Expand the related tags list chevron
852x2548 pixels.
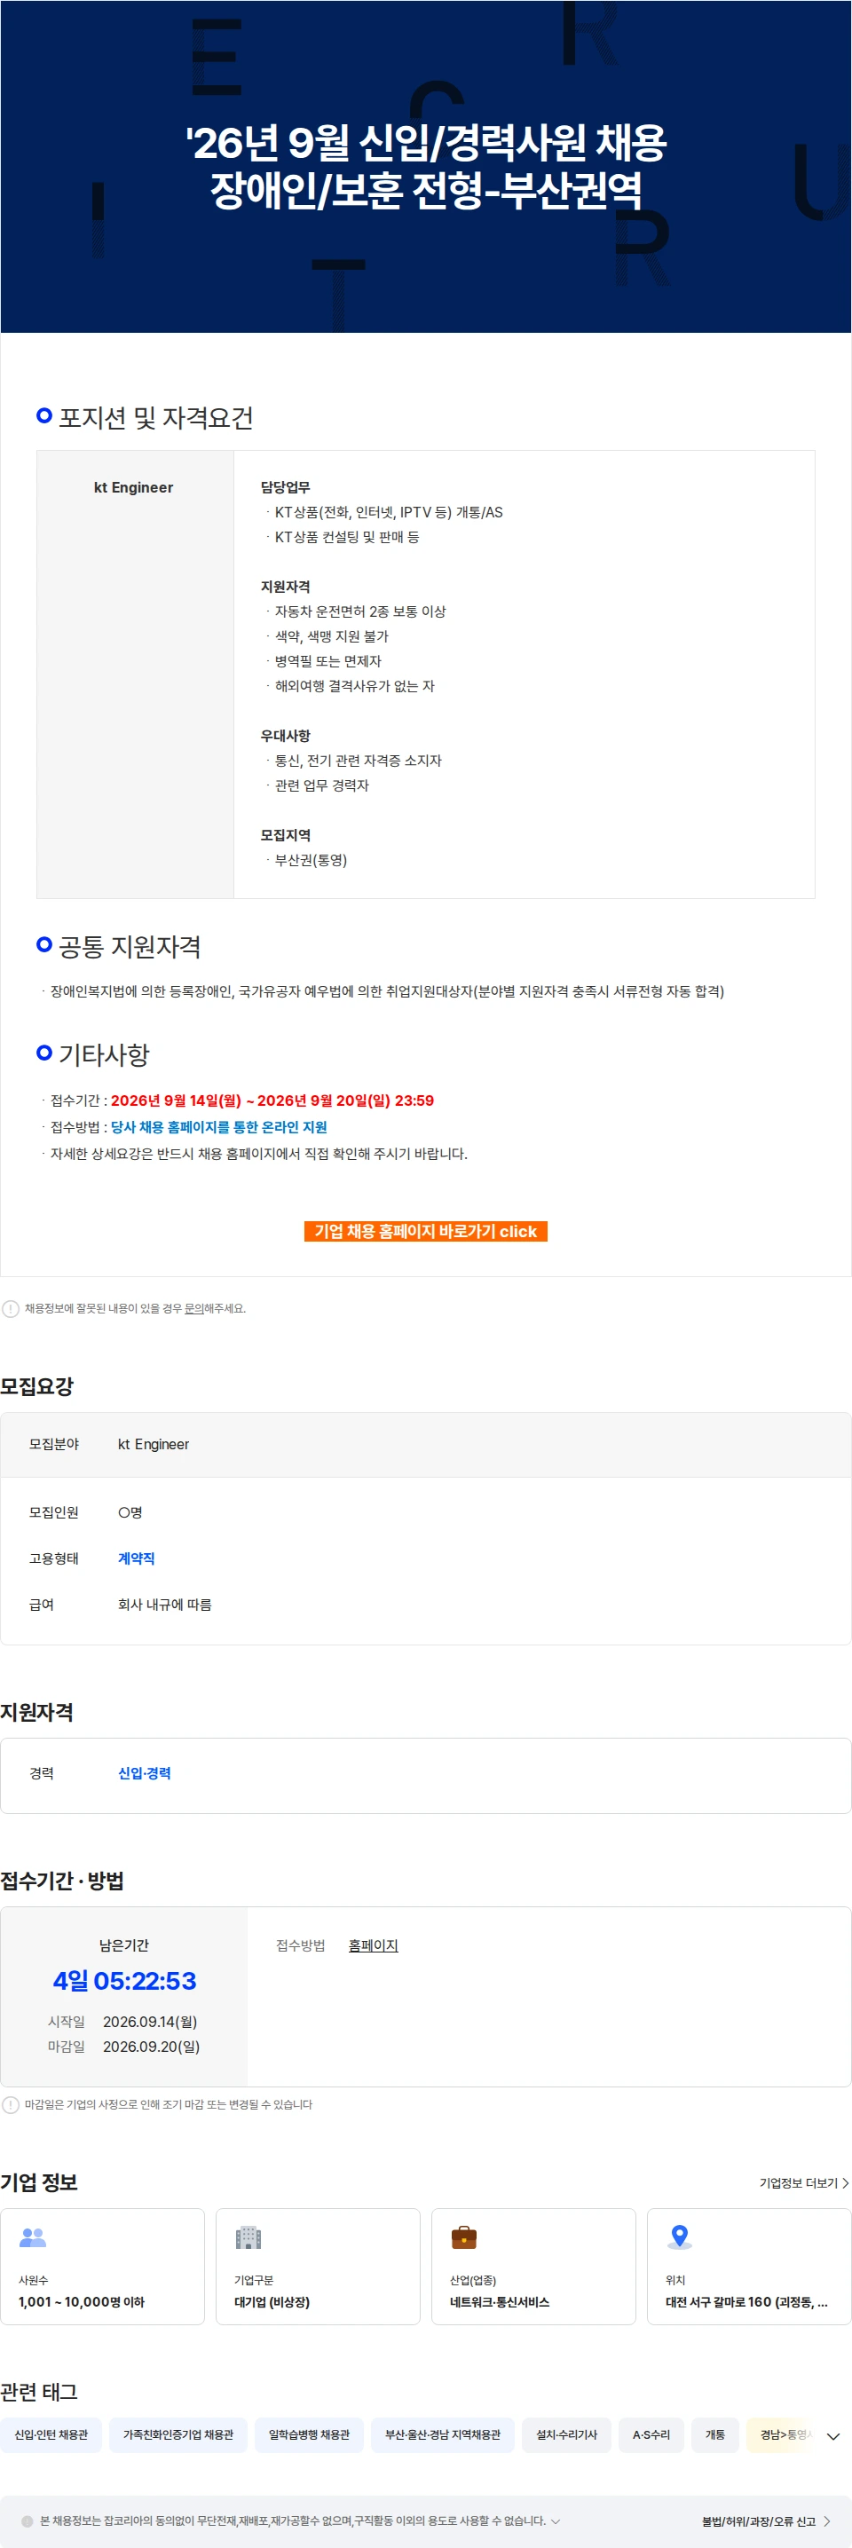click(x=833, y=2435)
